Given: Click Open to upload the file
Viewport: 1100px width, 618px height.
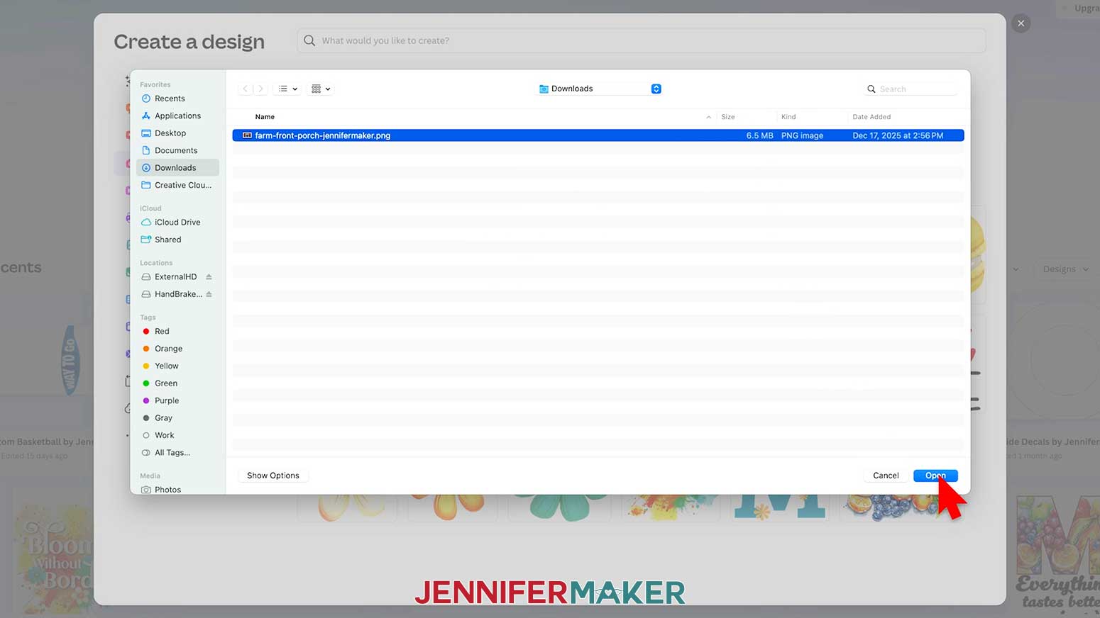Looking at the screenshot, I should click(935, 476).
